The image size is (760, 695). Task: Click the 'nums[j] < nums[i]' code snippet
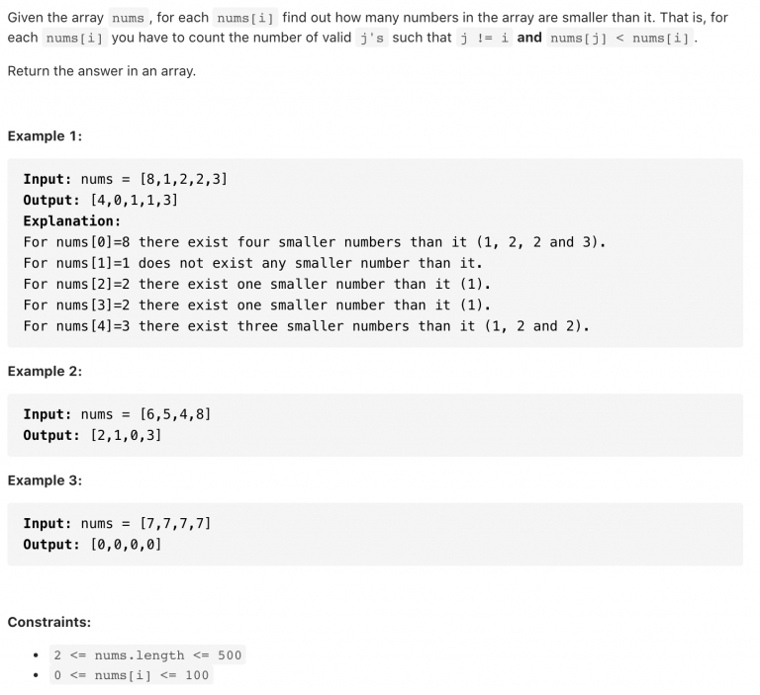619,38
